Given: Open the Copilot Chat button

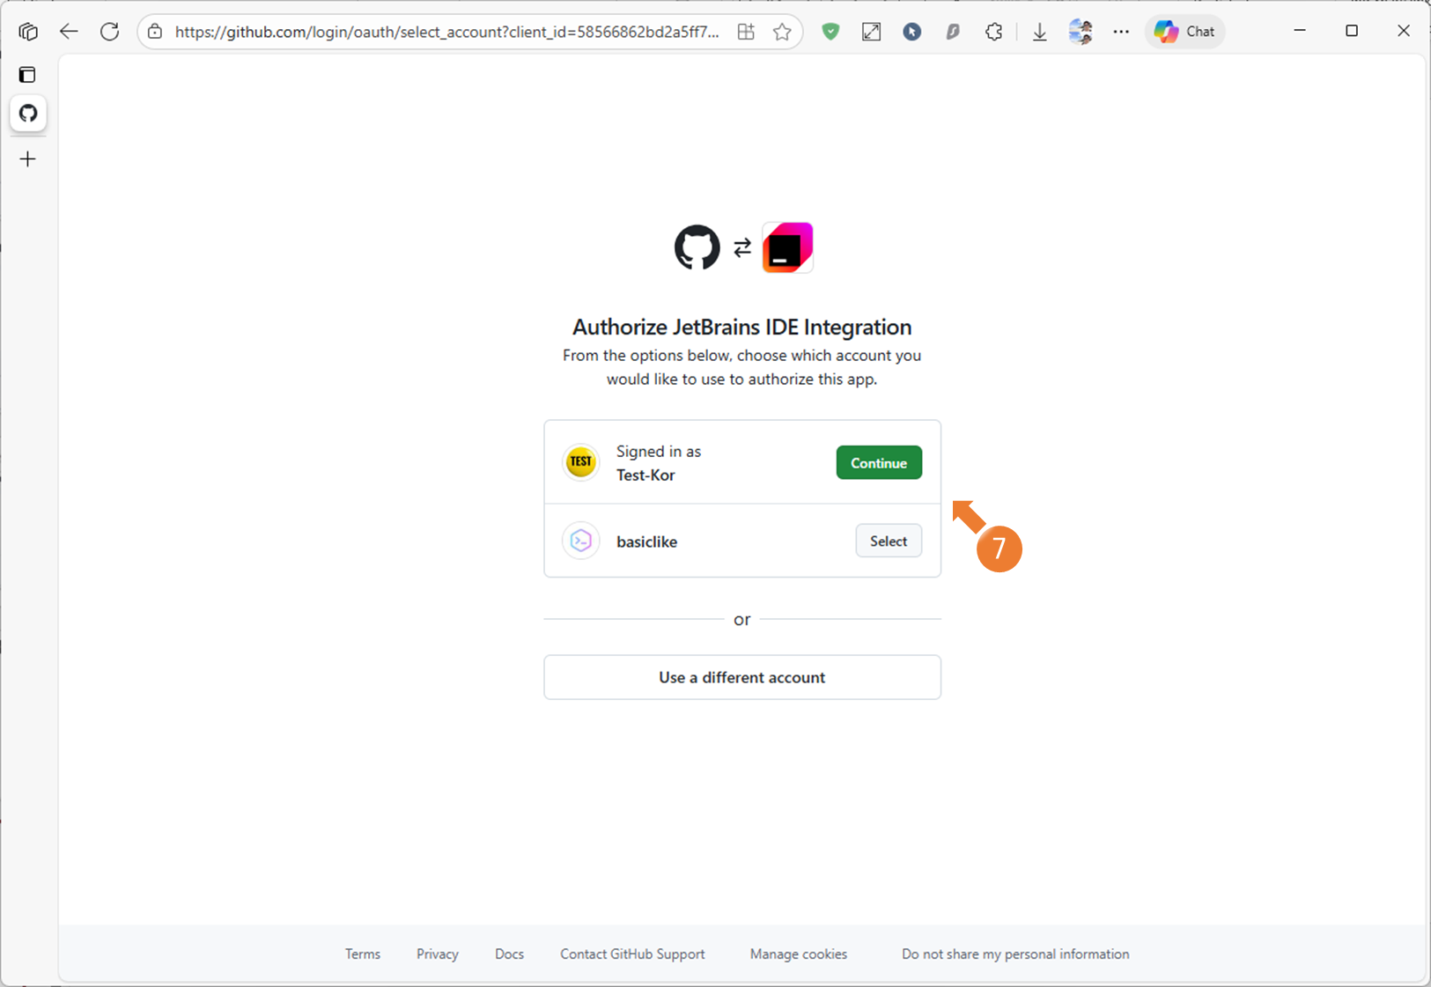Looking at the screenshot, I should pyautogui.click(x=1185, y=32).
